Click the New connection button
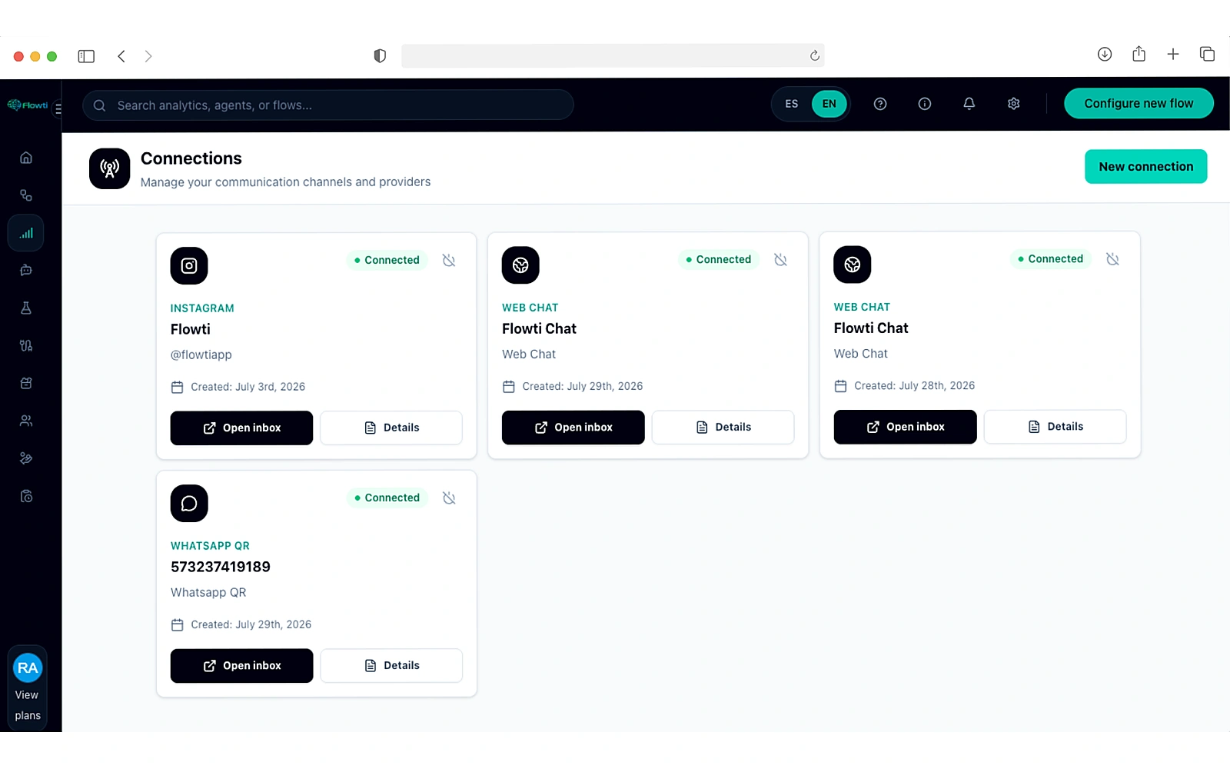 click(x=1145, y=166)
